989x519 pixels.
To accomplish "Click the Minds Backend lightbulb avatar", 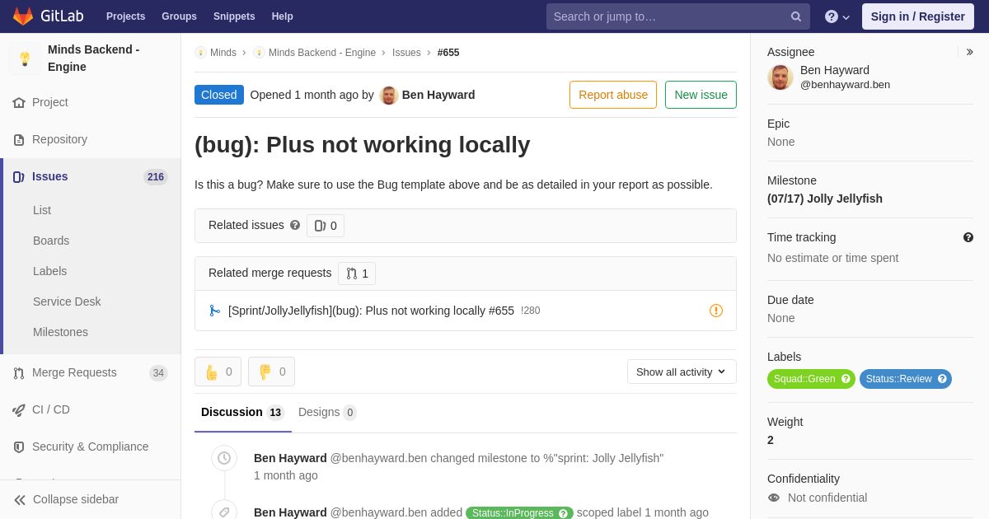I will tap(25, 58).
